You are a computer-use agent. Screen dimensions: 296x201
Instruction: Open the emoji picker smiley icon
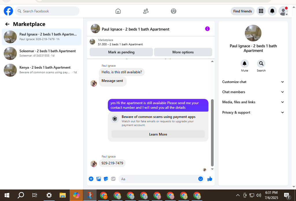[x=201, y=179]
